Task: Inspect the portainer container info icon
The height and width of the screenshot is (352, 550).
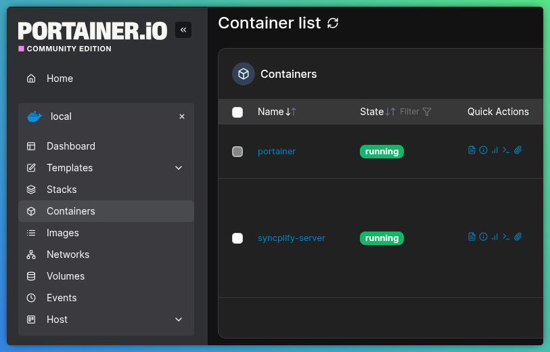Action: (x=483, y=150)
